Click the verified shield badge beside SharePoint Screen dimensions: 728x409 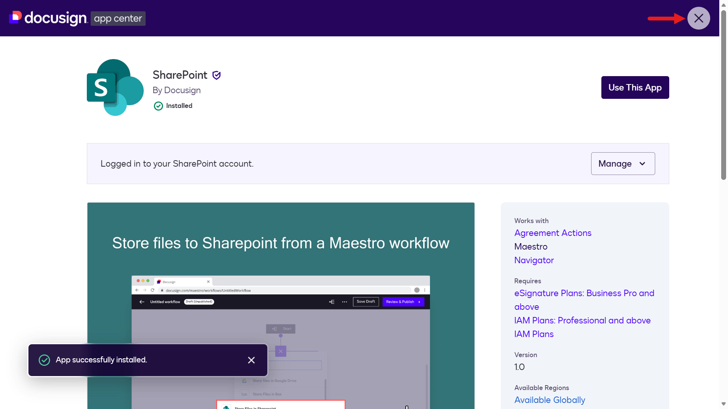[x=217, y=75]
